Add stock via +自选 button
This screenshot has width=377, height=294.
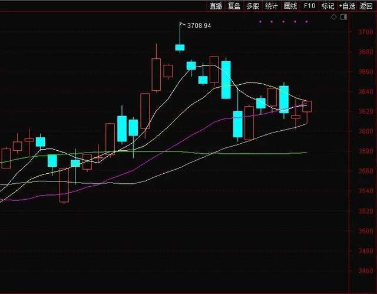(347, 6)
